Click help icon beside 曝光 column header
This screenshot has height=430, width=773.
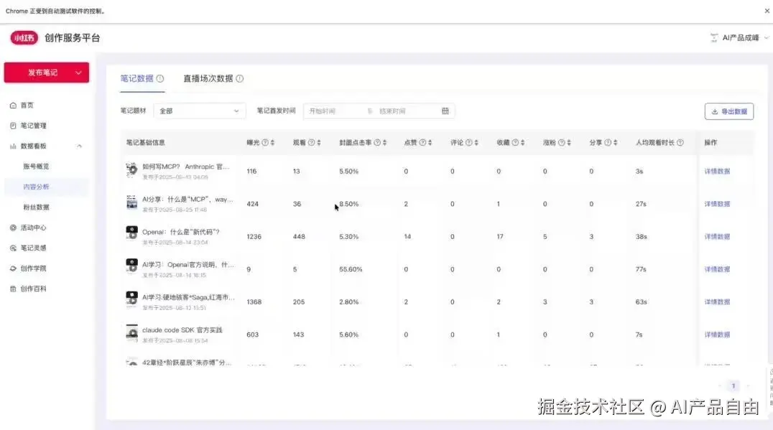click(265, 143)
